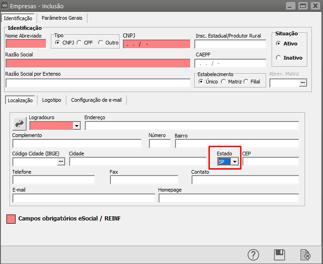Screen dimensions: 323x264
Task: Open the Configuração de e-mail tab
Action: tap(96, 99)
